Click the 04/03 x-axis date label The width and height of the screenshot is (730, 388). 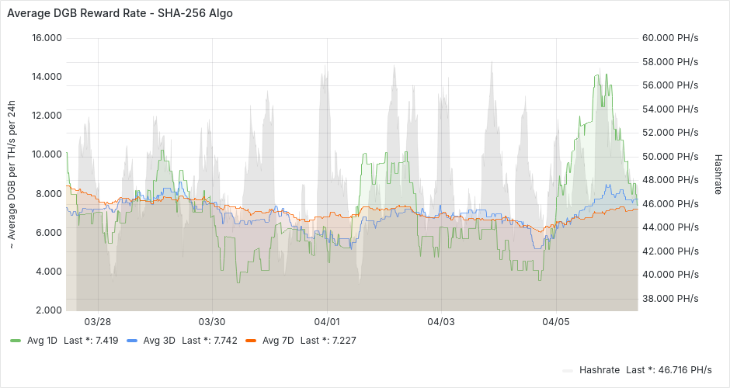point(441,321)
